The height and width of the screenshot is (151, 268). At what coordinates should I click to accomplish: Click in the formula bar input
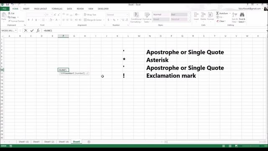click(154, 31)
